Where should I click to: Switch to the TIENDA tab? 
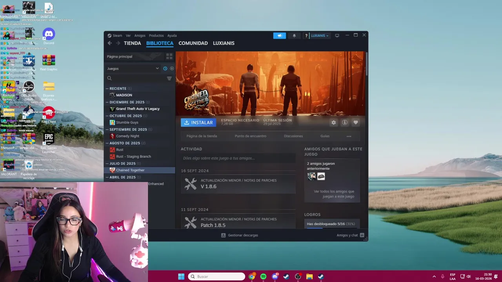point(132,43)
